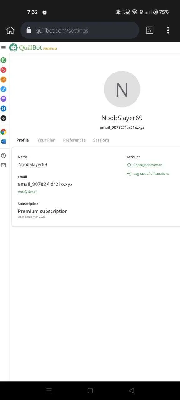Open the QuillBot Chrome extension icon
The width and height of the screenshot is (180, 400).
3,132
